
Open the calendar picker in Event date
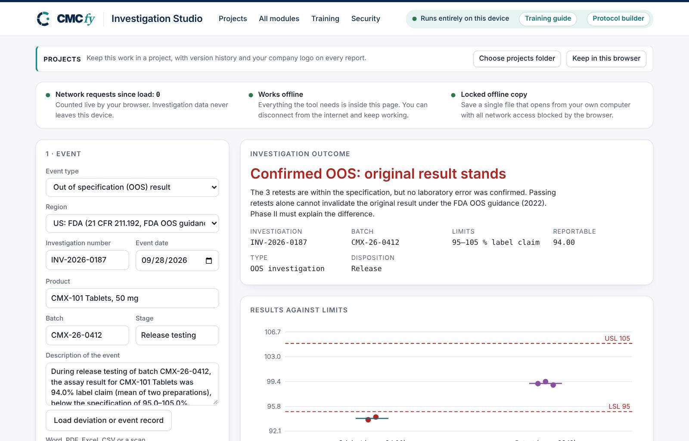point(209,261)
